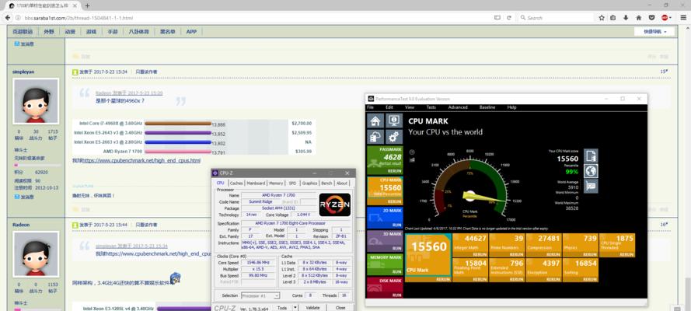Open the Tests menu in PerformanceTest
Screen dimensions: 691x311
point(431,107)
